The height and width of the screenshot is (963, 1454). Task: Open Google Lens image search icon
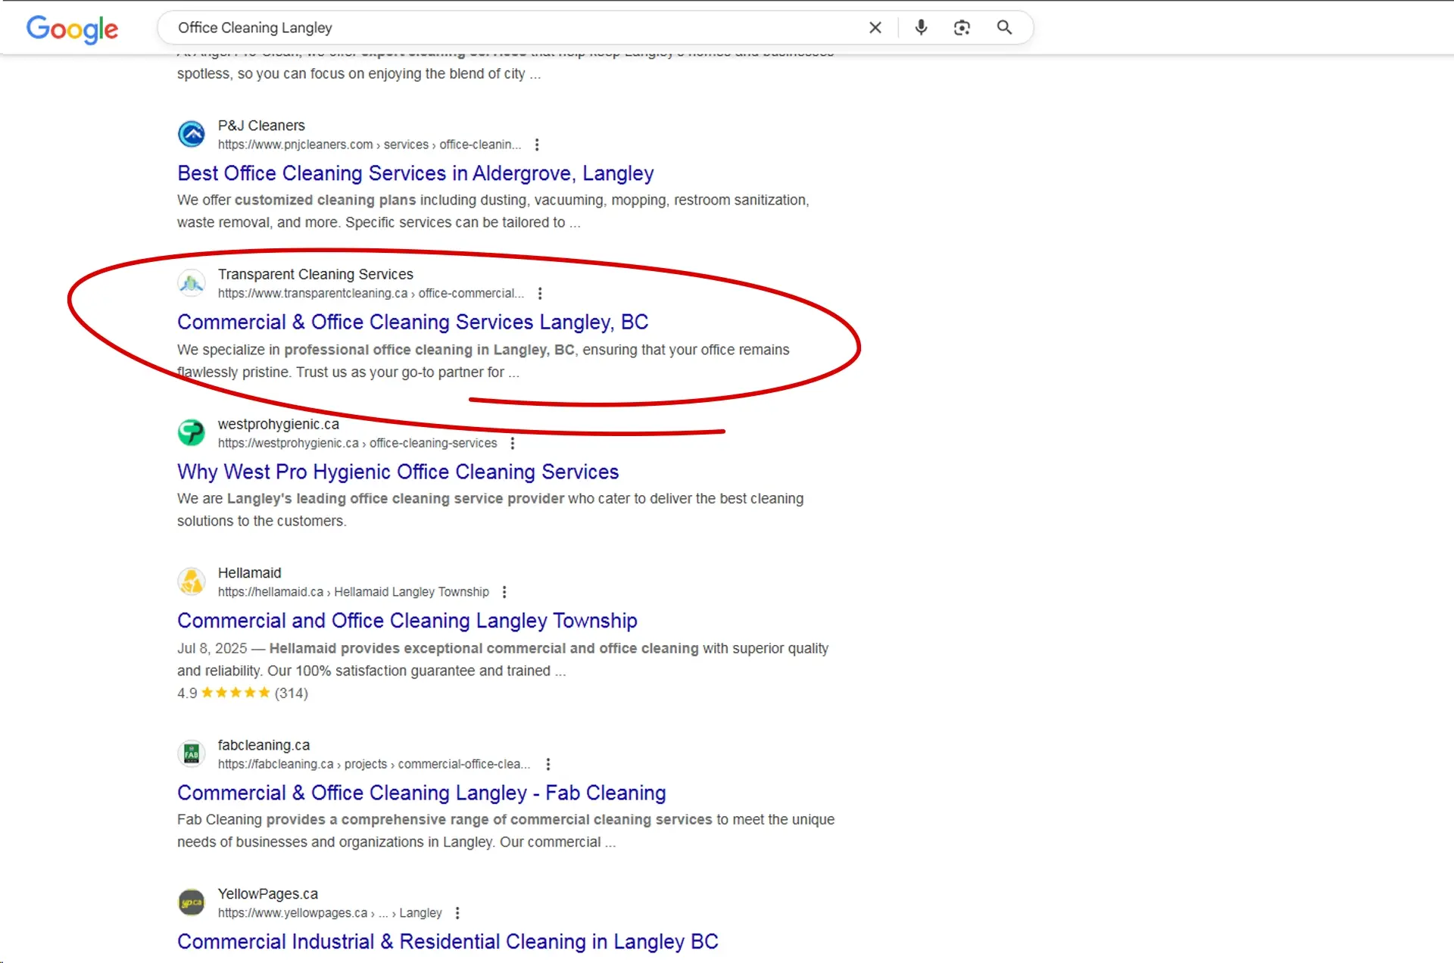(962, 27)
